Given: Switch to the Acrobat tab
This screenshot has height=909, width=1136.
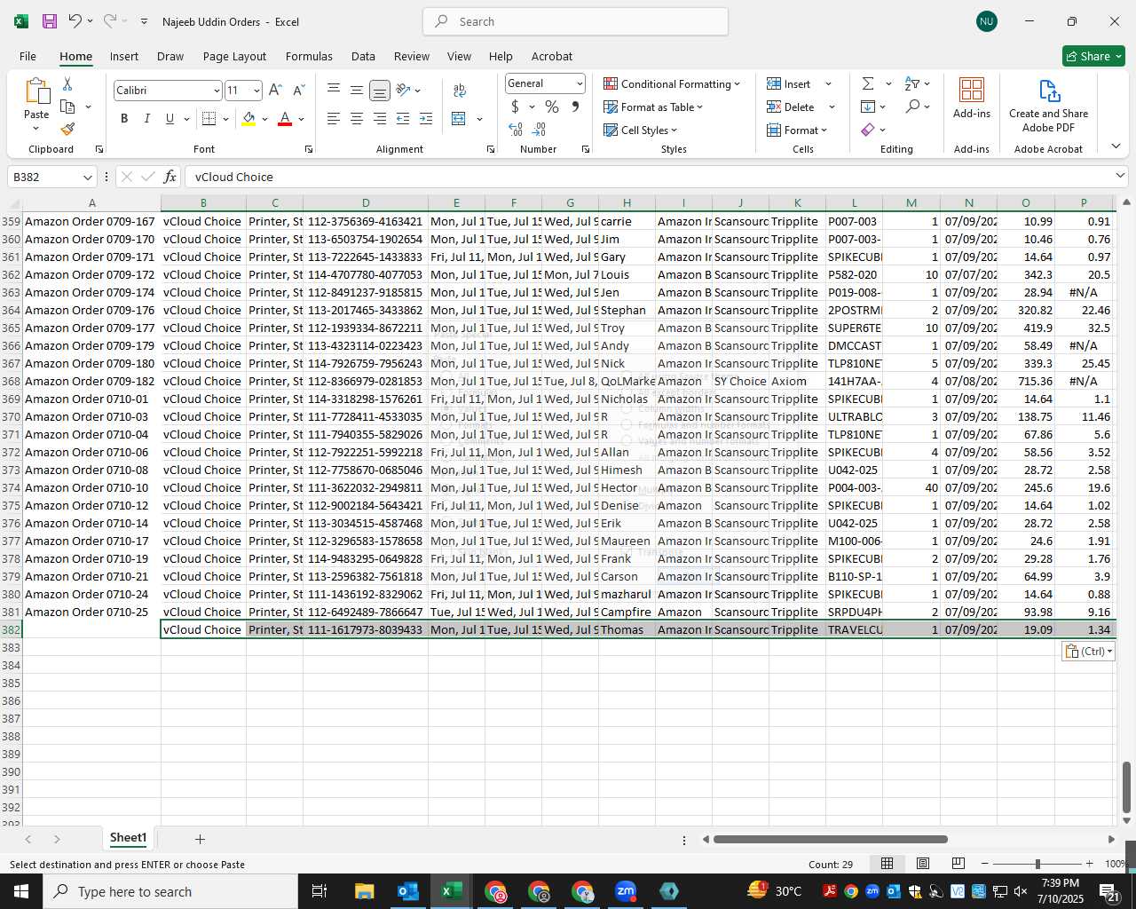Looking at the screenshot, I should [x=552, y=56].
